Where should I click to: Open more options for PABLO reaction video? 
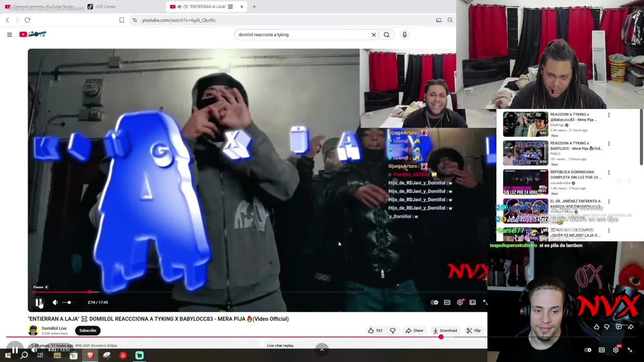[609, 144]
